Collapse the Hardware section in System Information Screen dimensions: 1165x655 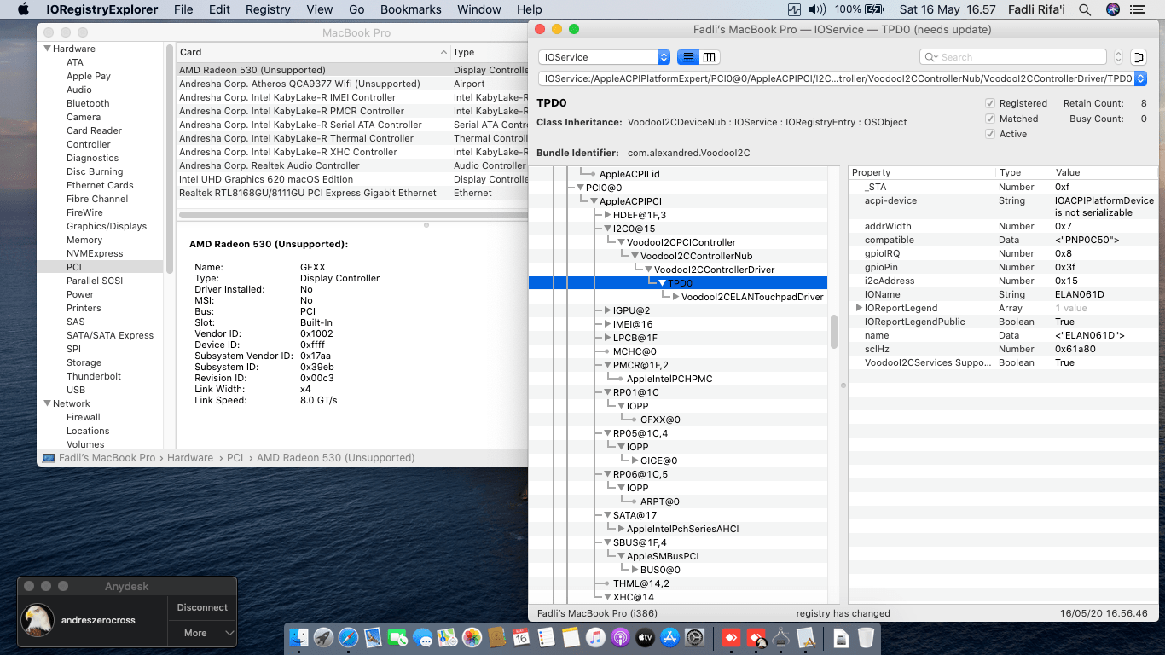(x=47, y=49)
